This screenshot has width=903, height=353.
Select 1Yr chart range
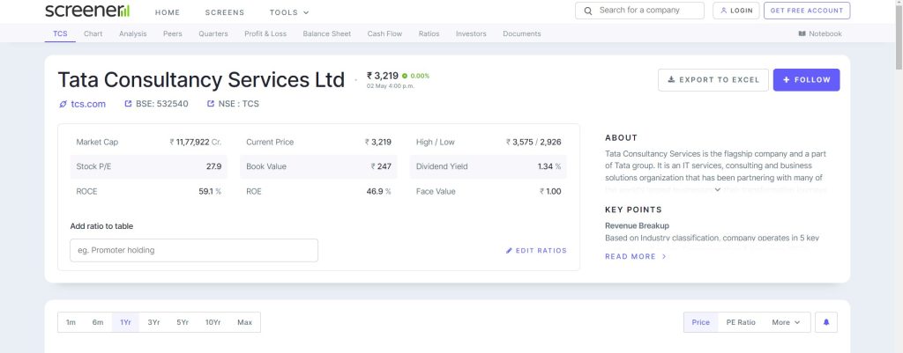tap(125, 322)
